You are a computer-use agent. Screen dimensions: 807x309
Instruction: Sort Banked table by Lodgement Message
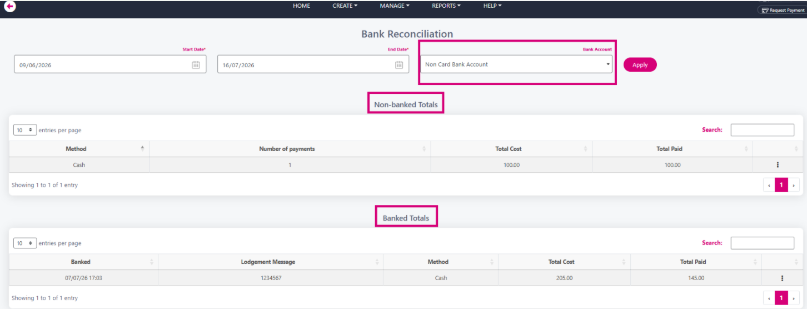(x=271, y=262)
